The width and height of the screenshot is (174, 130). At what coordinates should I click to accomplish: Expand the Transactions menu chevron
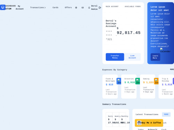[45, 8]
